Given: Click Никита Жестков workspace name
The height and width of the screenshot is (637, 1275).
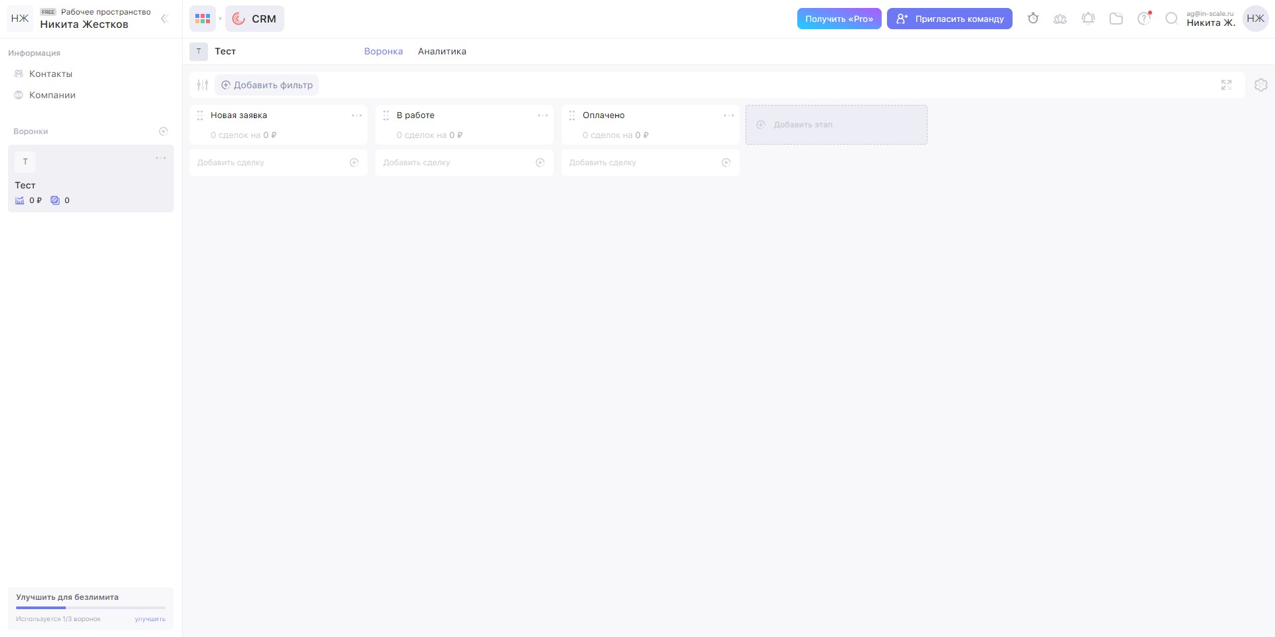Looking at the screenshot, I should pos(84,25).
